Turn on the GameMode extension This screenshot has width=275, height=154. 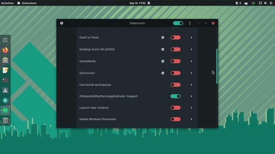click(175, 61)
